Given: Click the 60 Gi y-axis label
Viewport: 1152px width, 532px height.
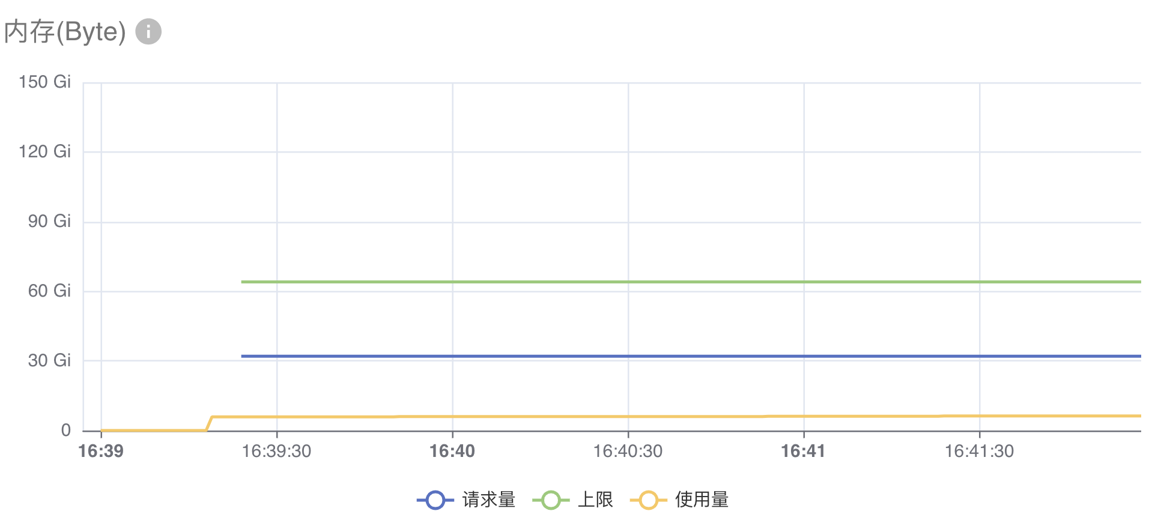Looking at the screenshot, I should pyautogui.click(x=49, y=291).
